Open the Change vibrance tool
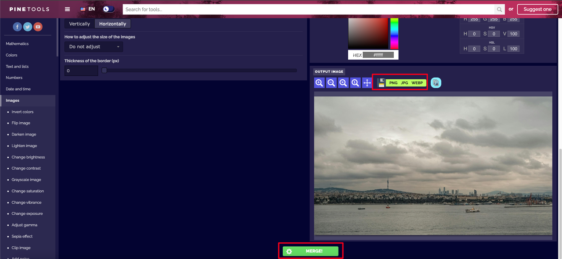562x259 pixels. (26, 202)
